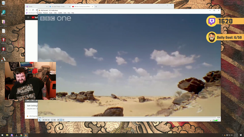This screenshot has width=244, height=137.
Task: Show VLC extended settings
Action: [55, 120]
